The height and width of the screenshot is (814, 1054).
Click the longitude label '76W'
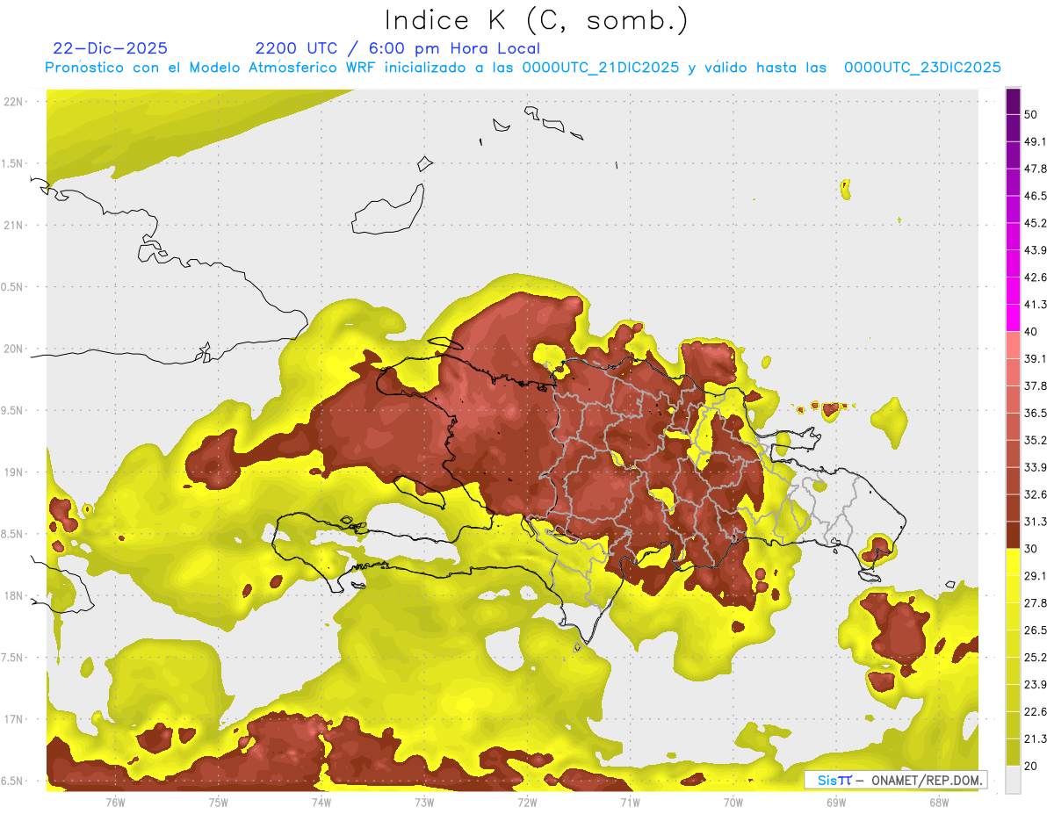coord(115,802)
